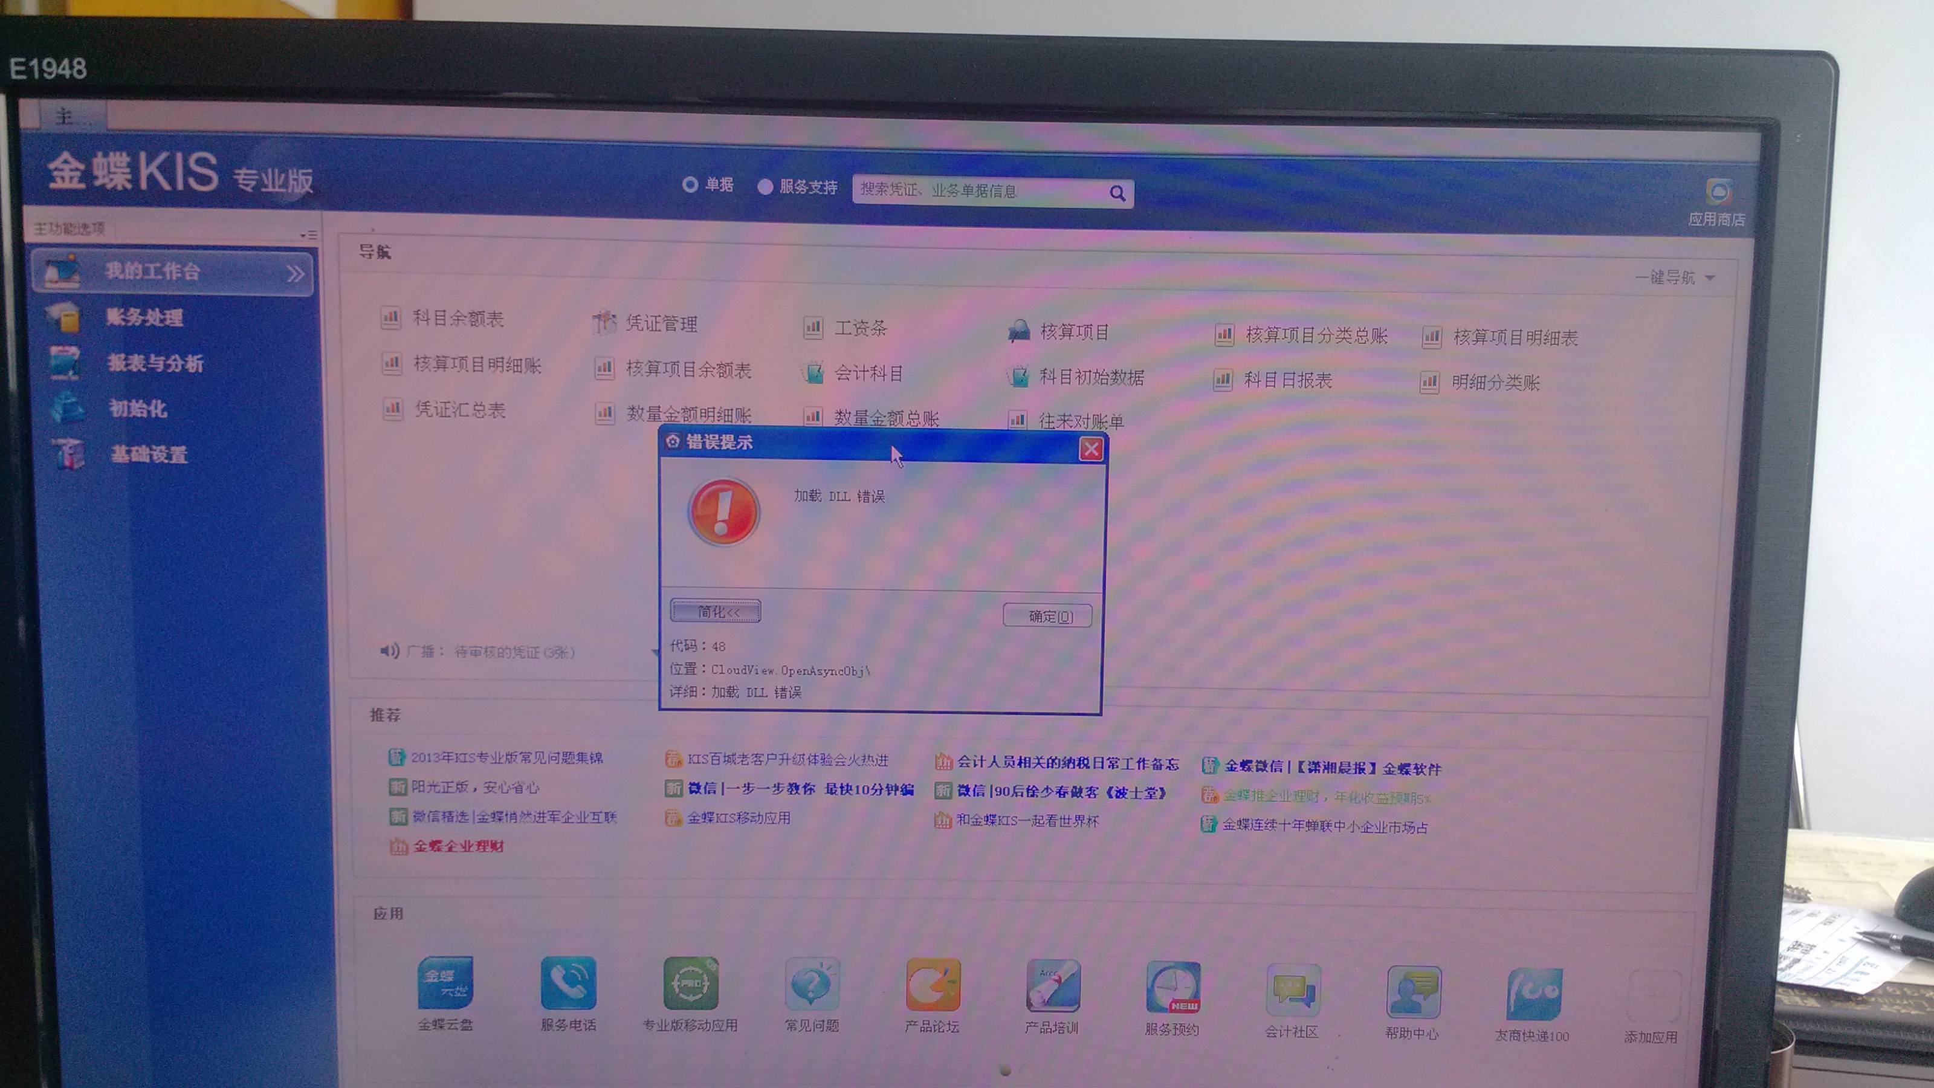The image size is (1934, 1088).
Task: Open 数量金额明细账 shortcut
Action: click(x=673, y=413)
